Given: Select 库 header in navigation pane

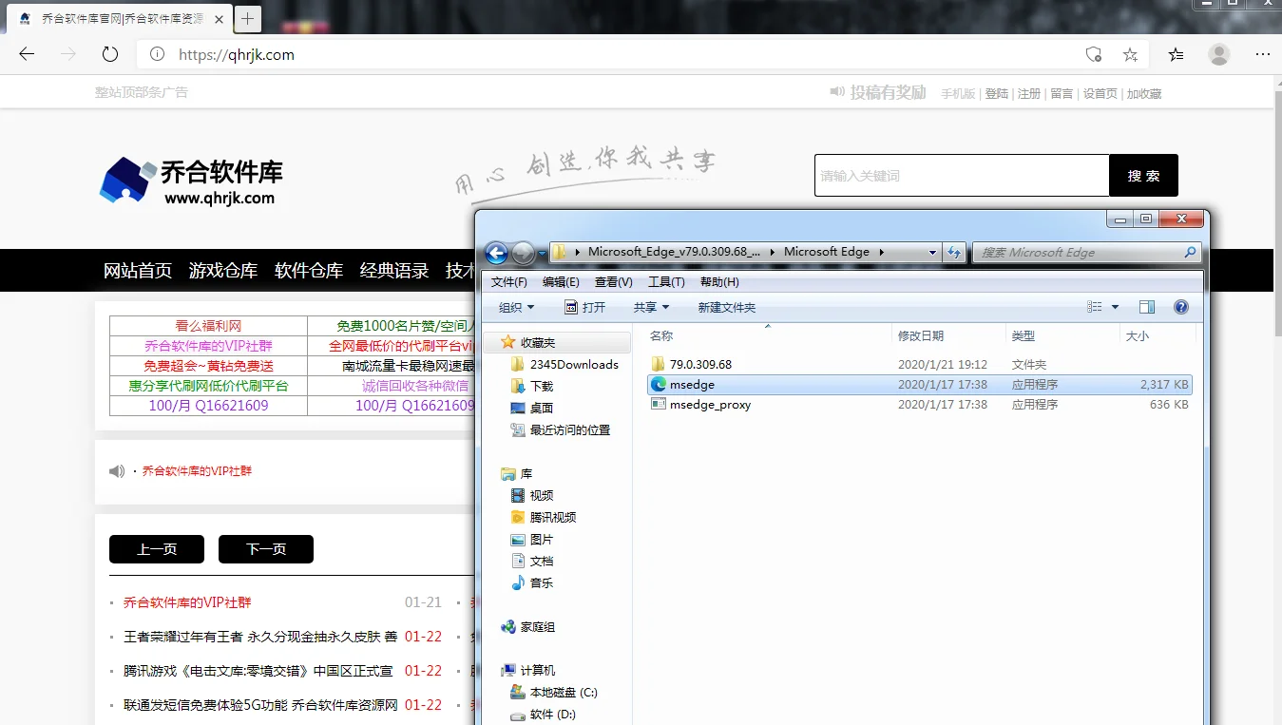Looking at the screenshot, I should point(517,473).
